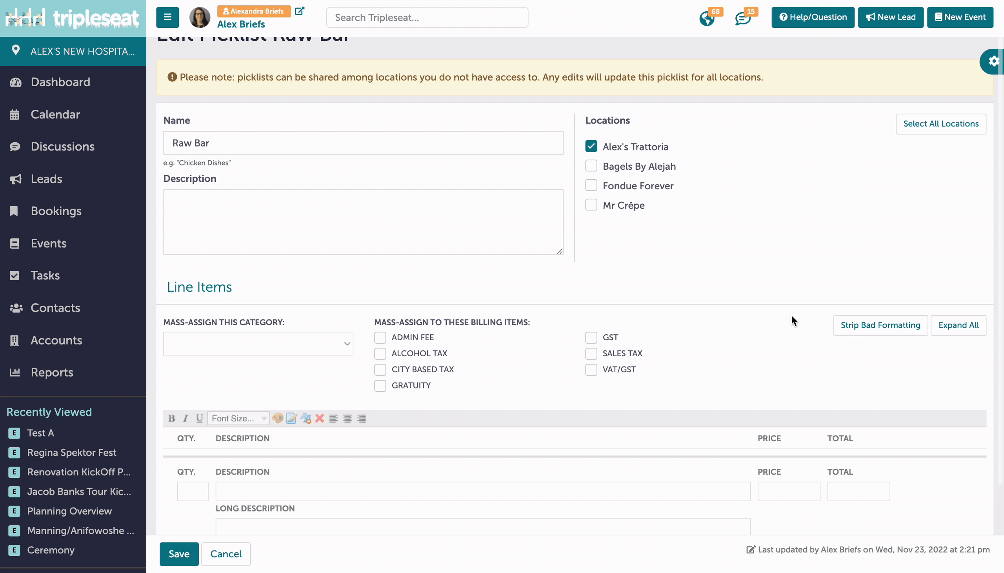Open recently viewed Planning Overview event
Screen dimensions: 1004x573
pos(69,511)
